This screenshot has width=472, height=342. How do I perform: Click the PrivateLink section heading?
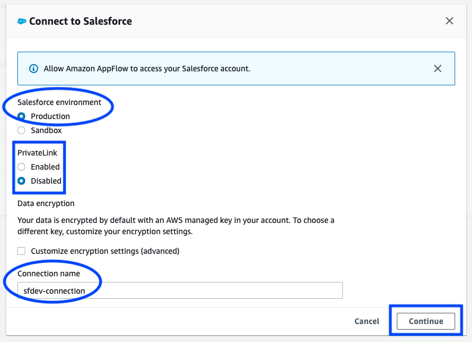(x=37, y=153)
